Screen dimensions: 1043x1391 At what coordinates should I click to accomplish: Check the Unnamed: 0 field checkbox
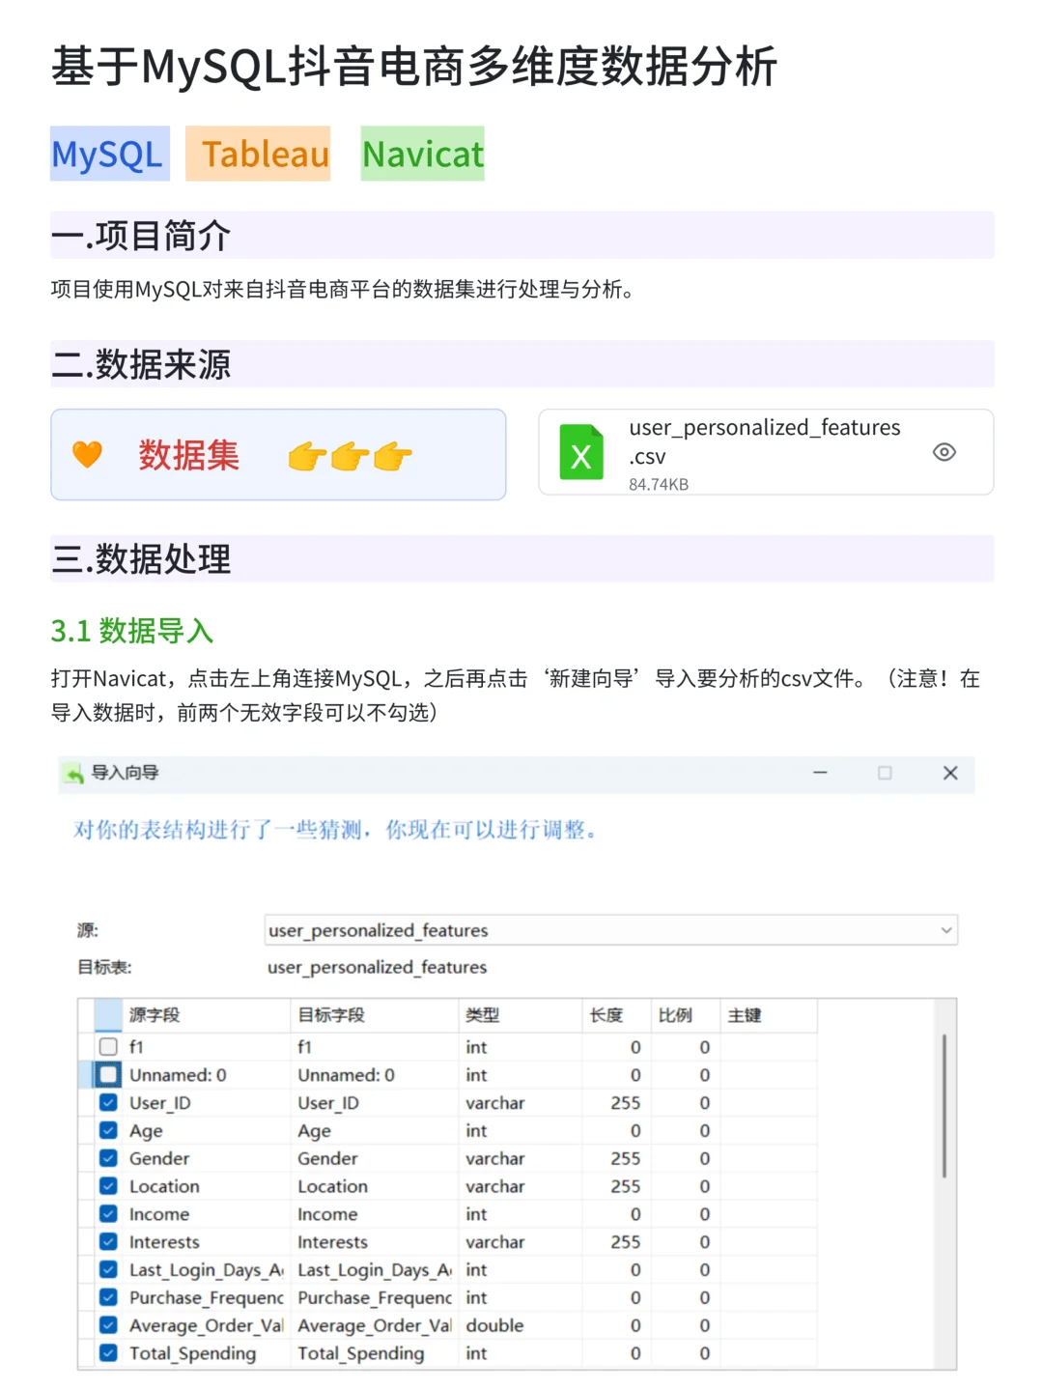pos(108,1074)
